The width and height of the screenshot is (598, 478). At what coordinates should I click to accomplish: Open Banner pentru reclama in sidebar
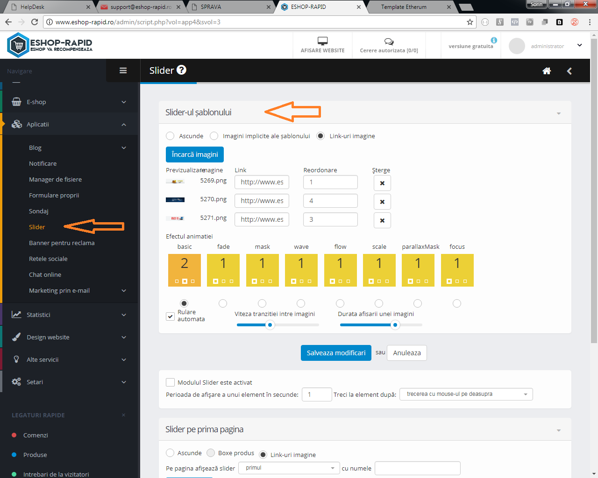(62, 243)
